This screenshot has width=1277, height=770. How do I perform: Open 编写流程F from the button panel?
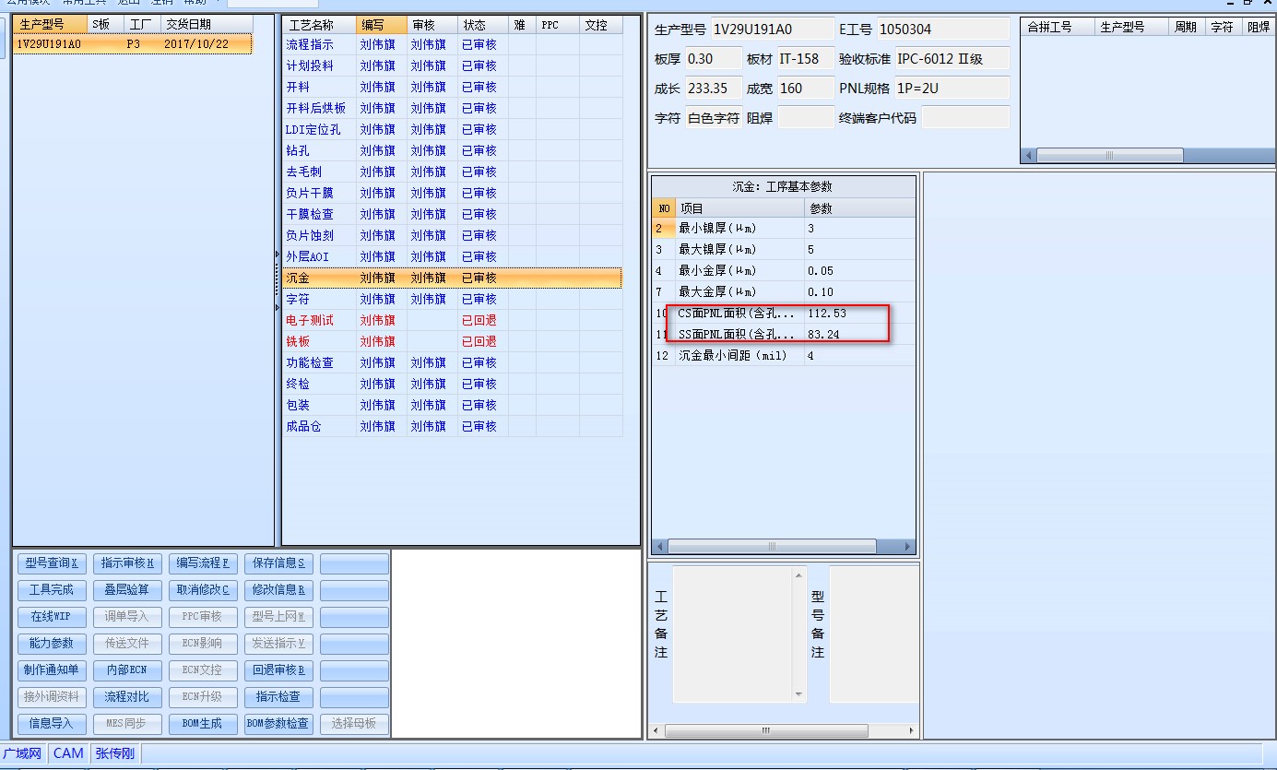tap(203, 563)
